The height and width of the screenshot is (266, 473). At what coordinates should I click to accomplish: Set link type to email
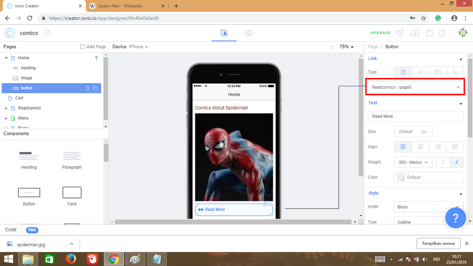click(x=438, y=72)
